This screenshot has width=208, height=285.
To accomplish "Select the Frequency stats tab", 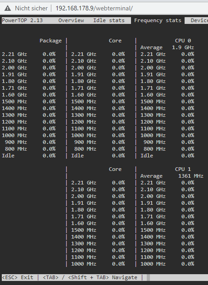I will pos(158,20).
